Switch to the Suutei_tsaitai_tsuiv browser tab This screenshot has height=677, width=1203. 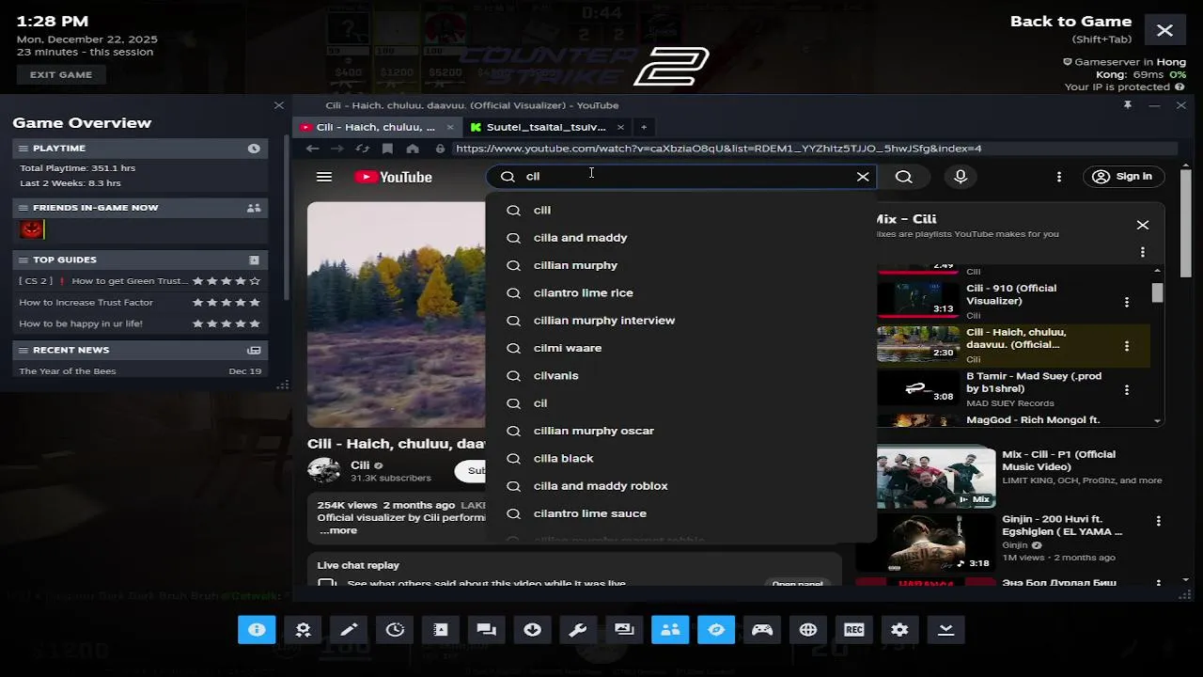tap(546, 127)
